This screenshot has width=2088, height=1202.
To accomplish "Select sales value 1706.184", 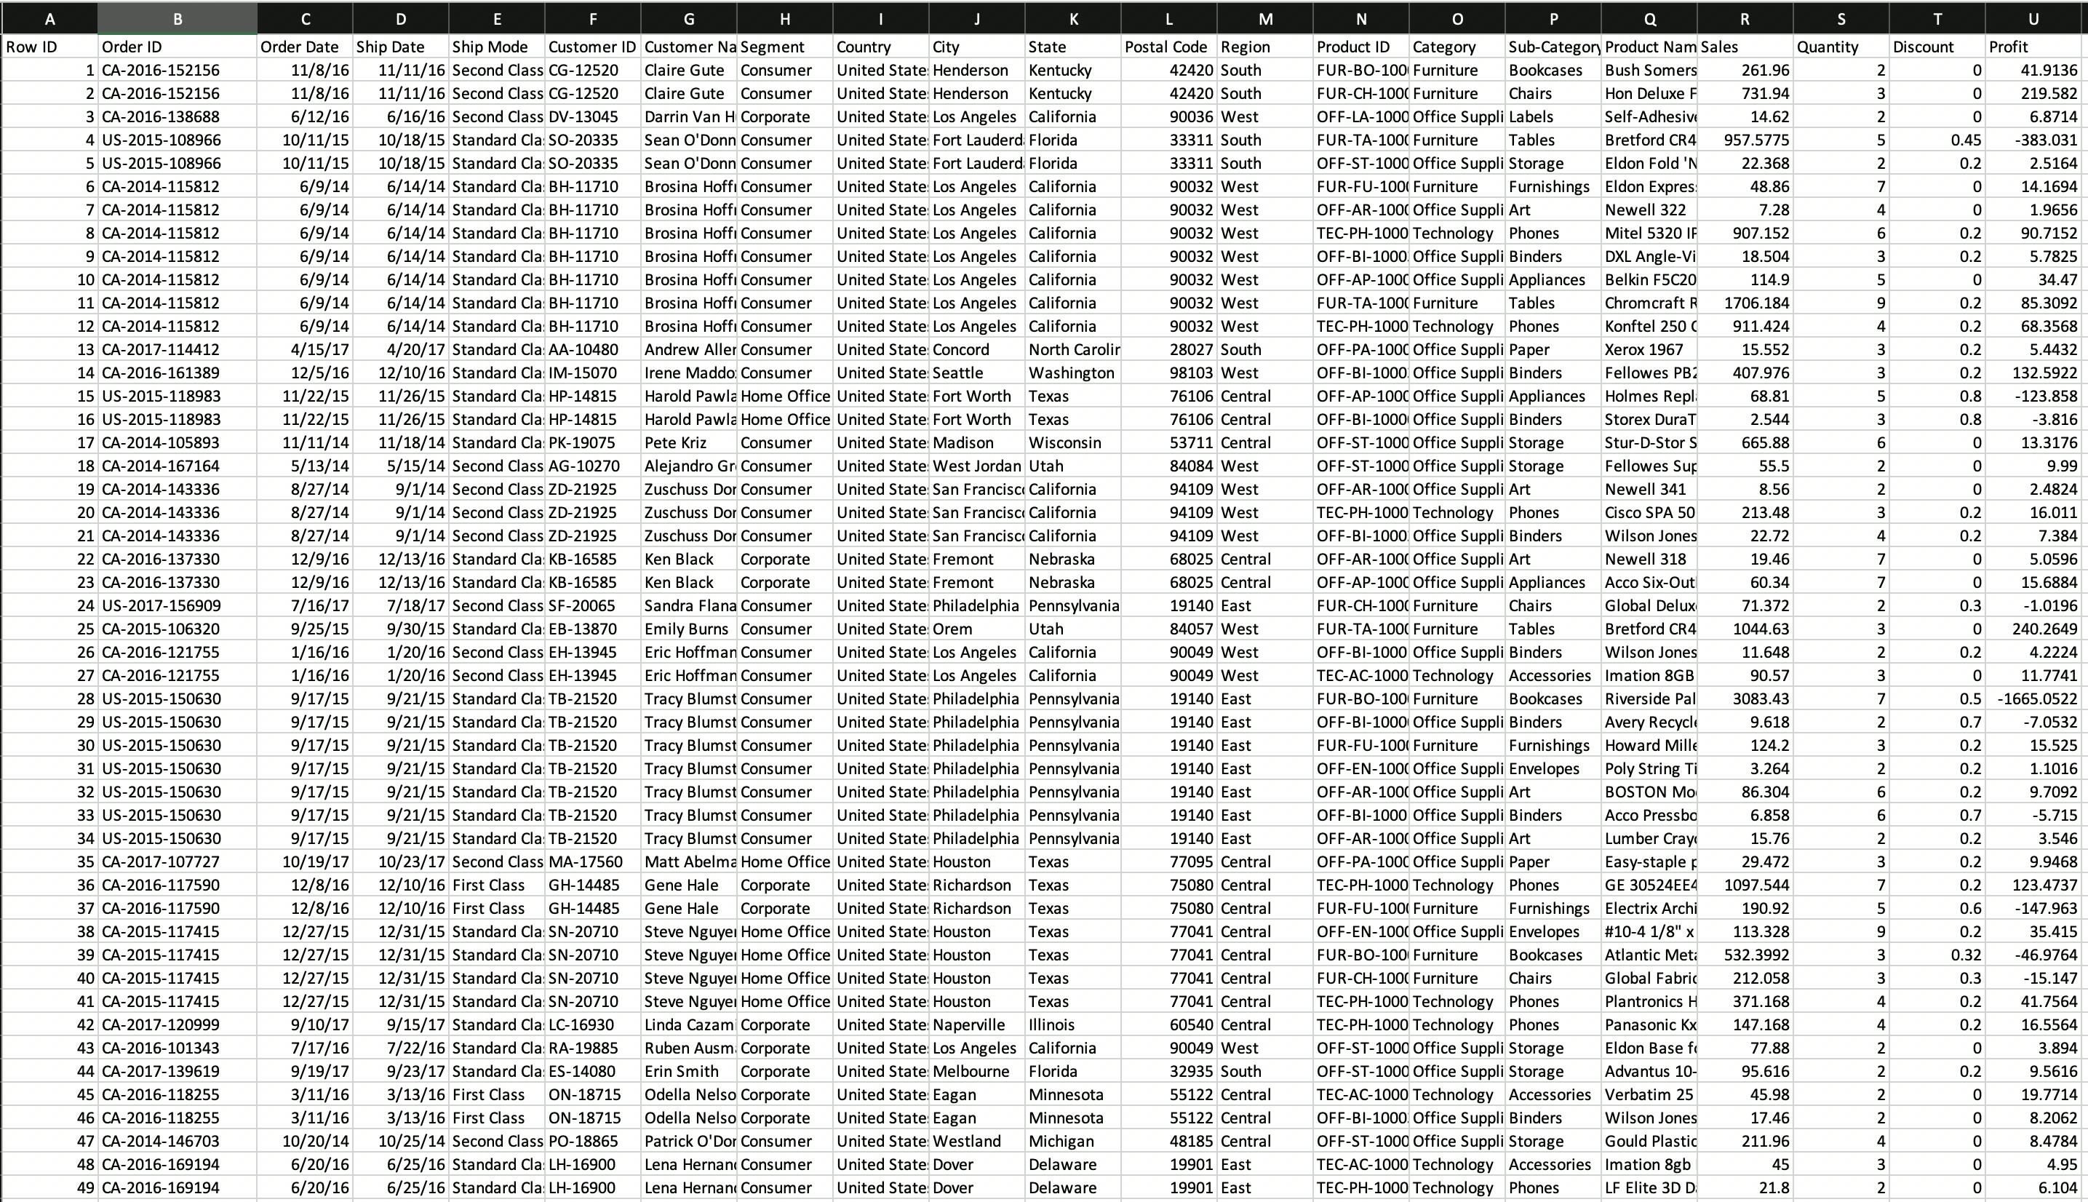I will 1745,303.
